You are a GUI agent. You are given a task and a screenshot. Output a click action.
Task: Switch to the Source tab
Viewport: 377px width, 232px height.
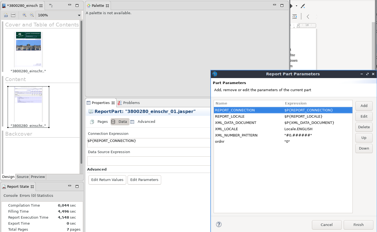pos(22,177)
